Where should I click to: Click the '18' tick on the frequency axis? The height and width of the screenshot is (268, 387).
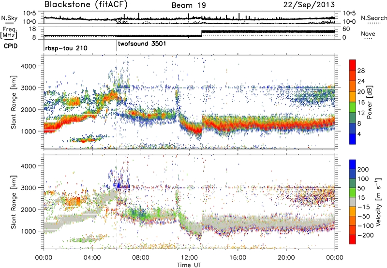[32, 29]
